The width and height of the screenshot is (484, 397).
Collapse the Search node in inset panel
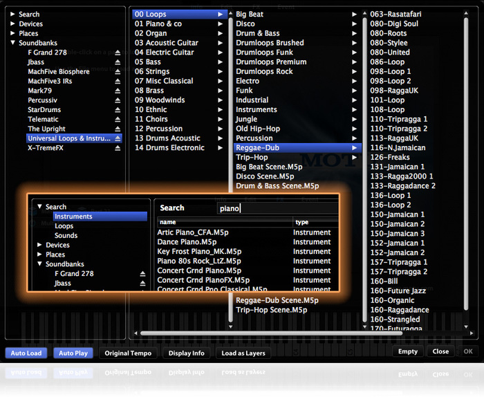tap(39, 207)
